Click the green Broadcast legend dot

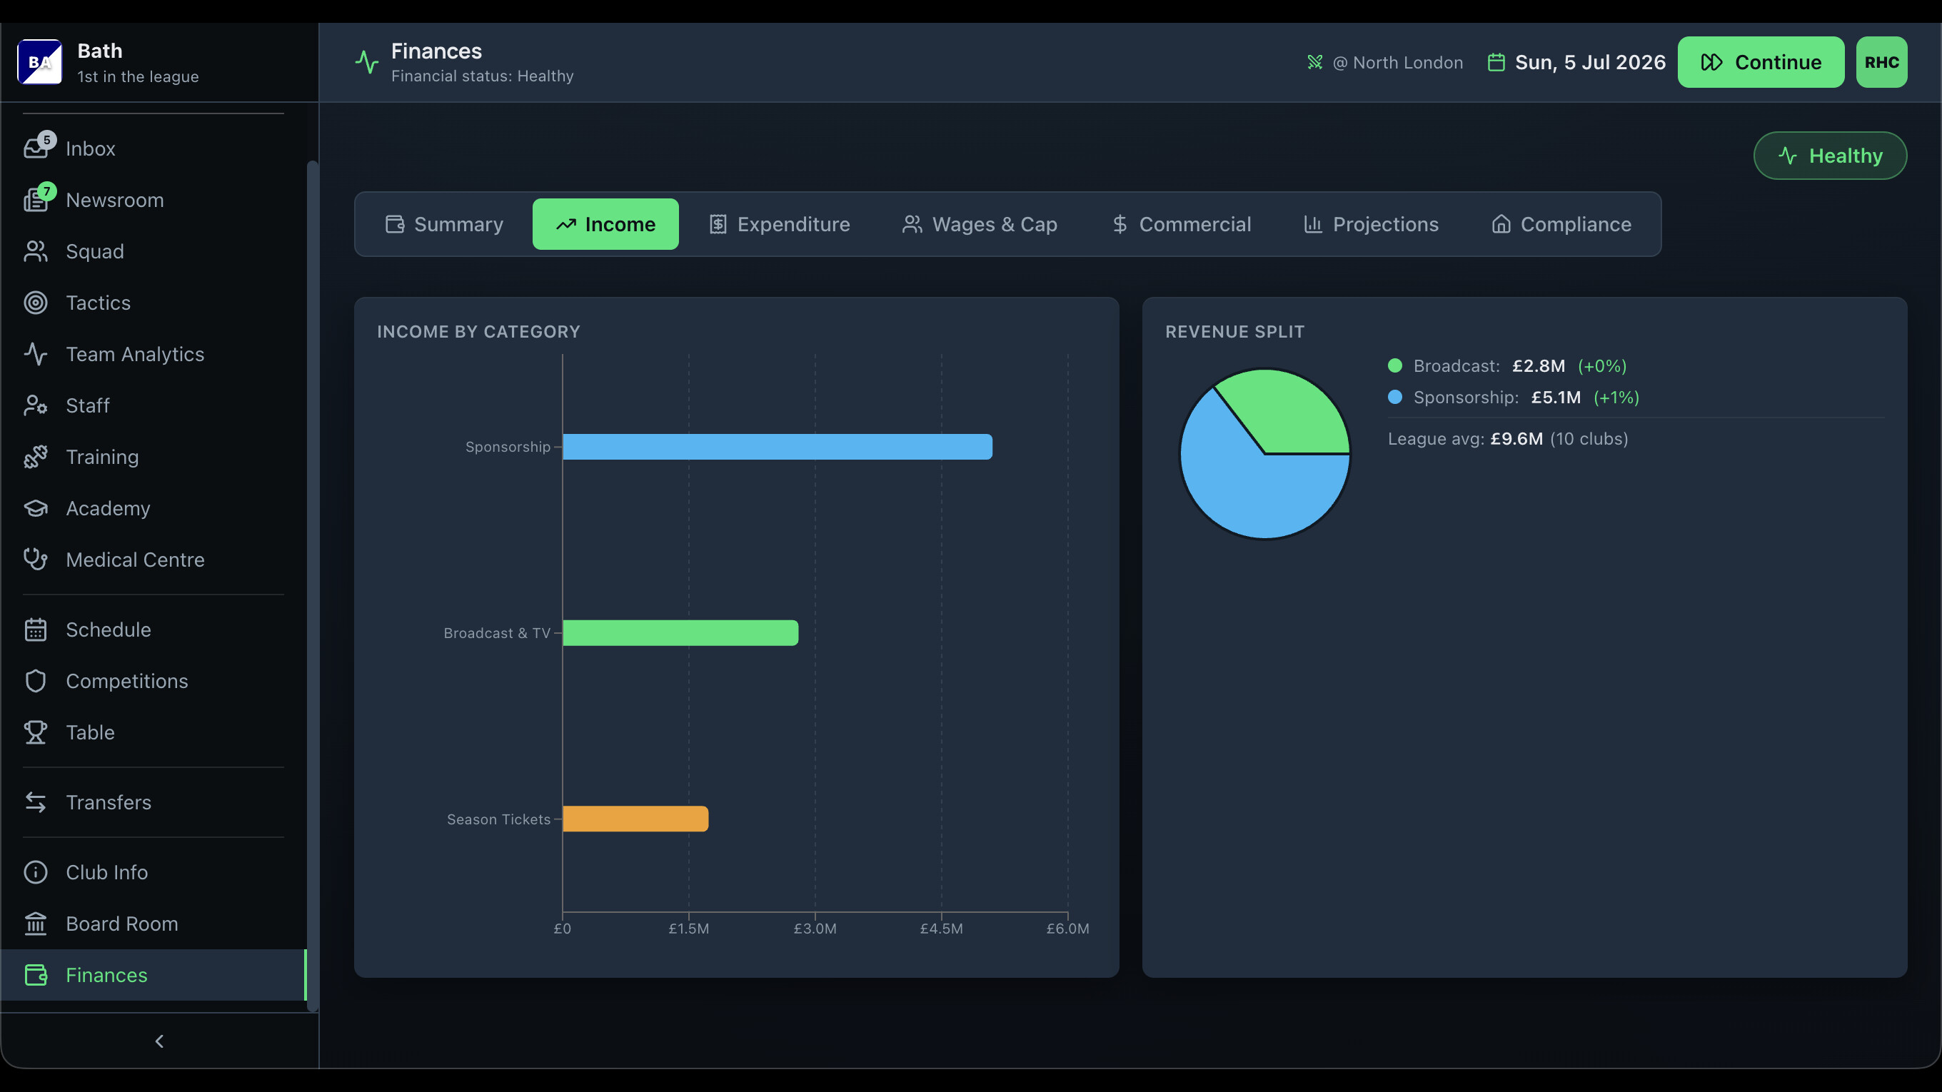pyautogui.click(x=1394, y=365)
